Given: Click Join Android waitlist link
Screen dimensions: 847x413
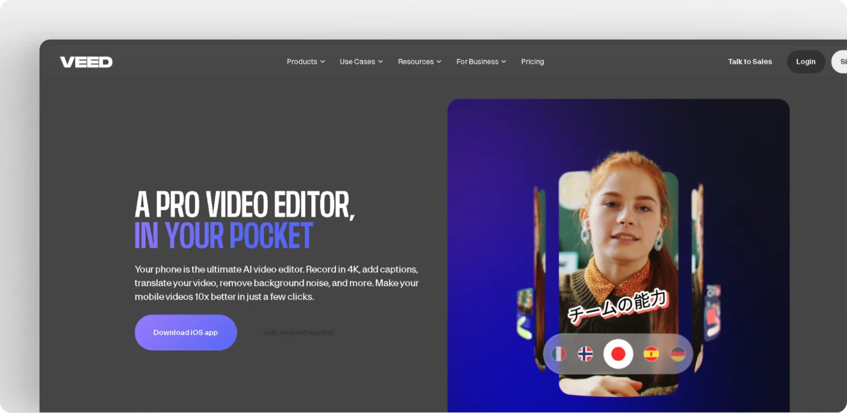Looking at the screenshot, I should coord(299,333).
